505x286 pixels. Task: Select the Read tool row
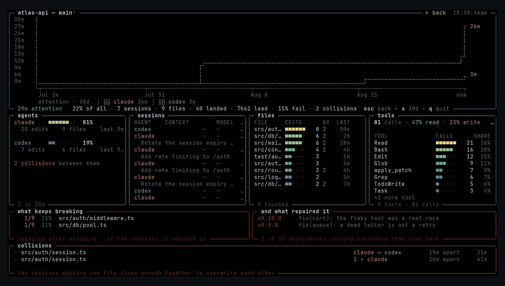click(x=432, y=143)
